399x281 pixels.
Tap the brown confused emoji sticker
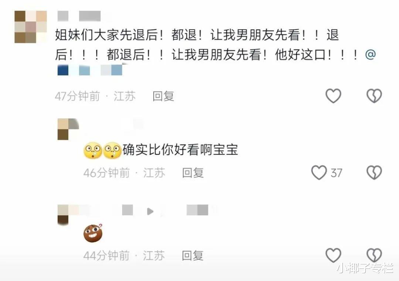tap(93, 233)
